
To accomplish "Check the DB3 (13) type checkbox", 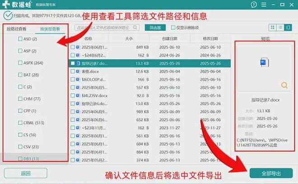I will click(x=20, y=159).
